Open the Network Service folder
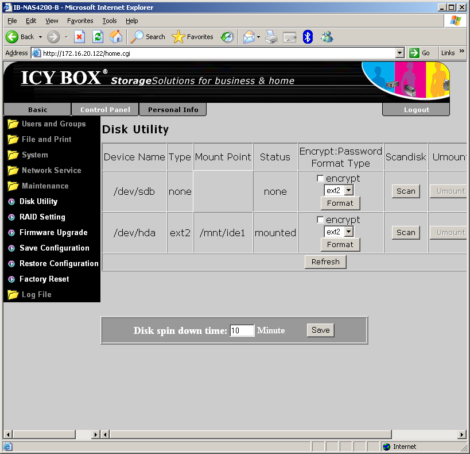This screenshot has height=454, width=470. 44,170
